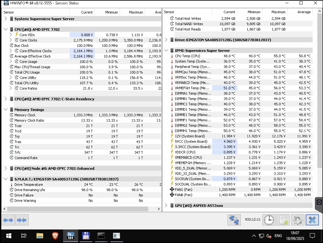The height and width of the screenshot is (243, 323).
Task: Expand the Core Utility row
Action: [11, 77]
